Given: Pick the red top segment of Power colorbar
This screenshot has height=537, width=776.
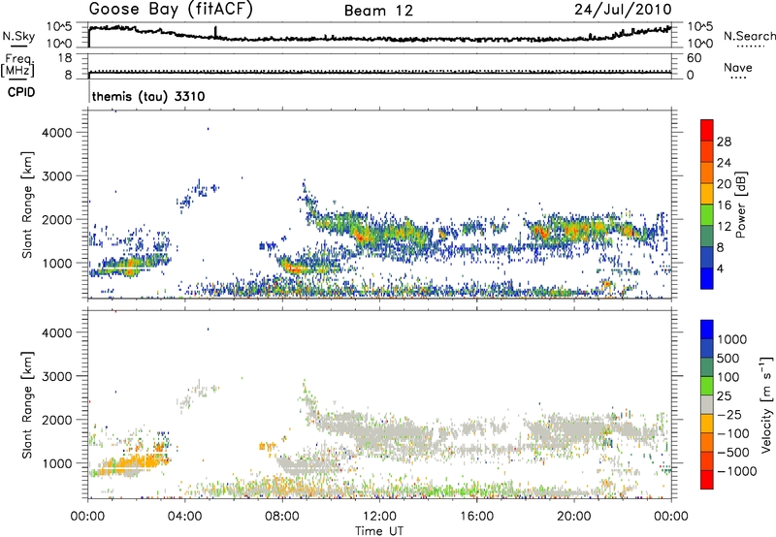Looking at the screenshot, I should (x=707, y=130).
